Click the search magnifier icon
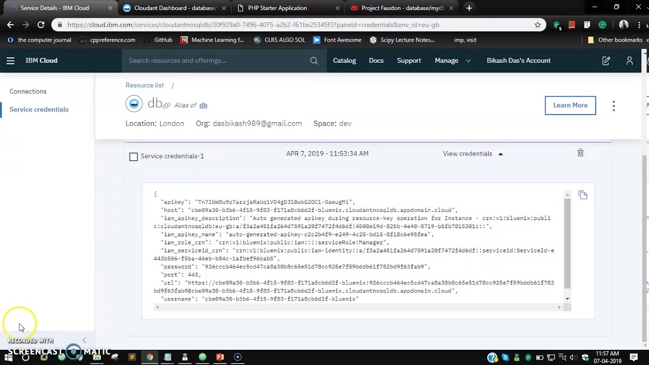The height and width of the screenshot is (365, 649). 314,61
